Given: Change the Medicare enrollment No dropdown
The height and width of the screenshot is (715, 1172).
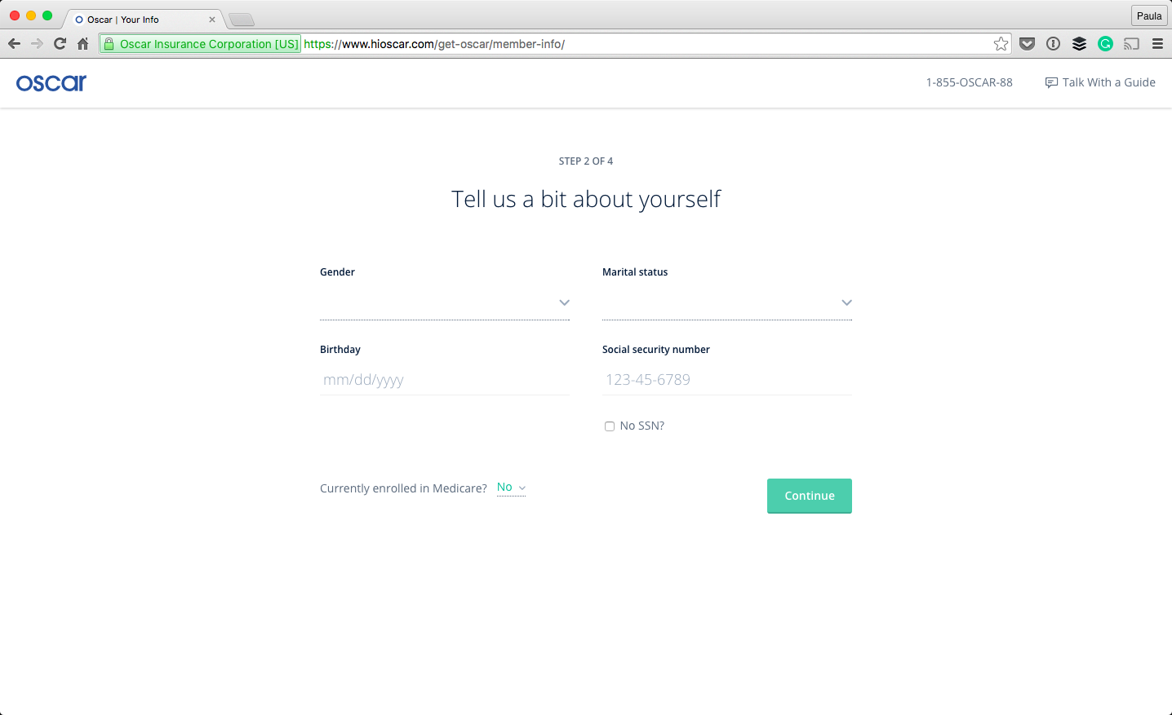Looking at the screenshot, I should [511, 488].
